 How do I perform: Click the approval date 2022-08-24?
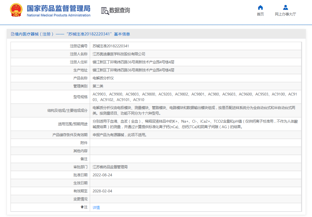coord(102,175)
